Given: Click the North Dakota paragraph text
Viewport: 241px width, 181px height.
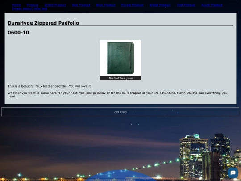Looking at the screenshot, I should point(117,94).
